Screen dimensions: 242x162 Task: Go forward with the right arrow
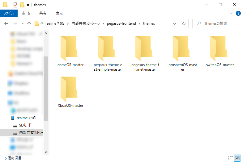(15, 23)
